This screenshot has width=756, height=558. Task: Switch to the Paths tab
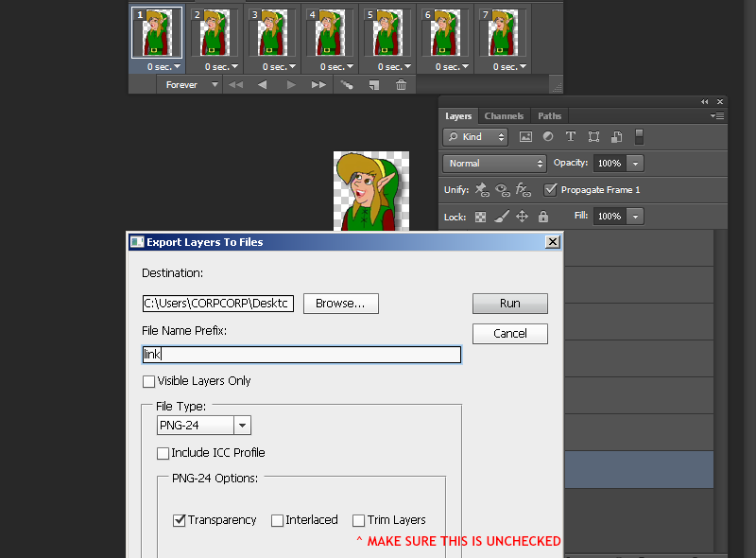[550, 116]
